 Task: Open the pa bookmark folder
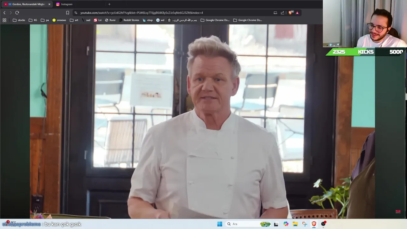click(x=45, y=20)
